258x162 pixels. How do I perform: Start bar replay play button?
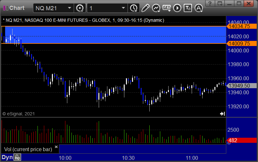pos(177,8)
